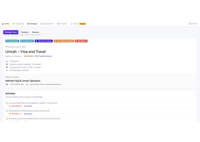Screen dimensions: 200x142
Task: Click the Used by 25 travellers text
Action: coord(13,56)
